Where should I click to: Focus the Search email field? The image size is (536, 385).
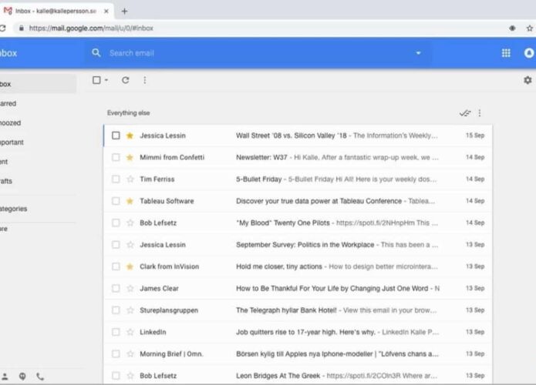260,53
